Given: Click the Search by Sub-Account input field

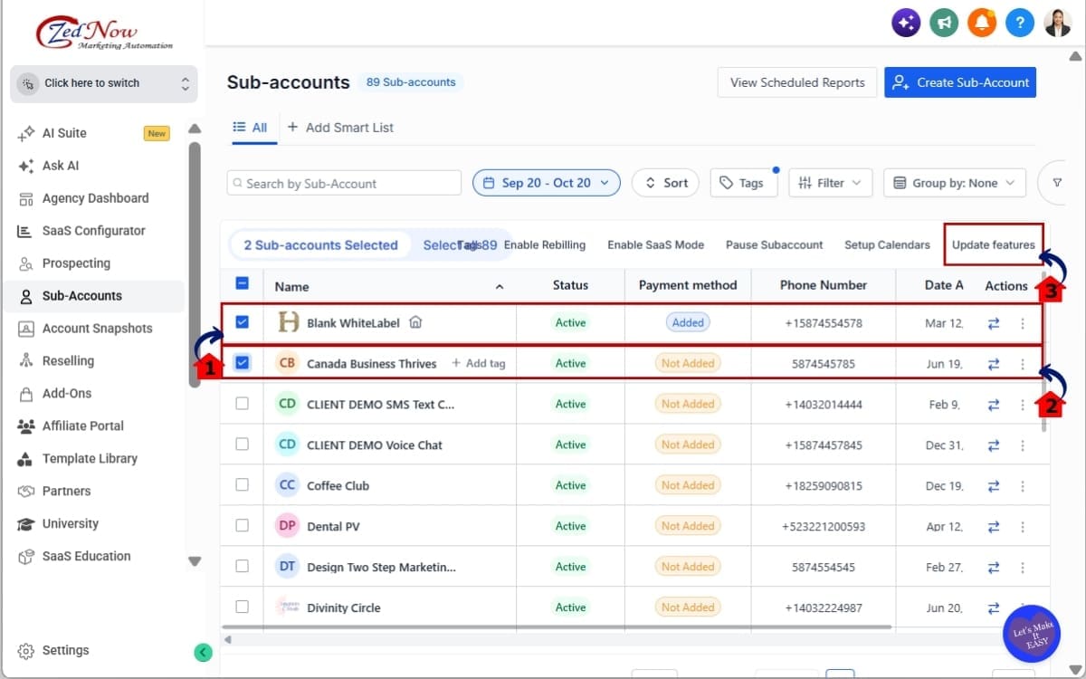Looking at the screenshot, I should pos(344,183).
